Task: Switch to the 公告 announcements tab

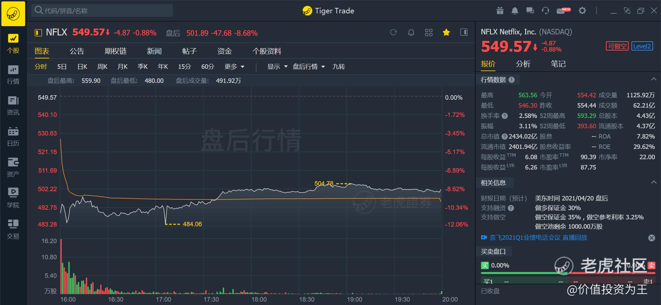Action: pyautogui.click(x=77, y=51)
